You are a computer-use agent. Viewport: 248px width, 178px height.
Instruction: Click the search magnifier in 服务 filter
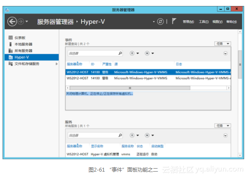click(x=120, y=135)
